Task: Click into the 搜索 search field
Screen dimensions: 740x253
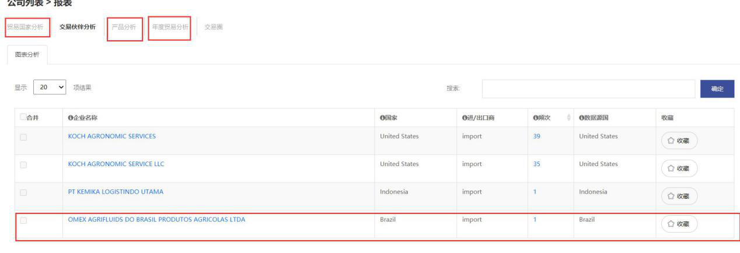Action: 588,89
